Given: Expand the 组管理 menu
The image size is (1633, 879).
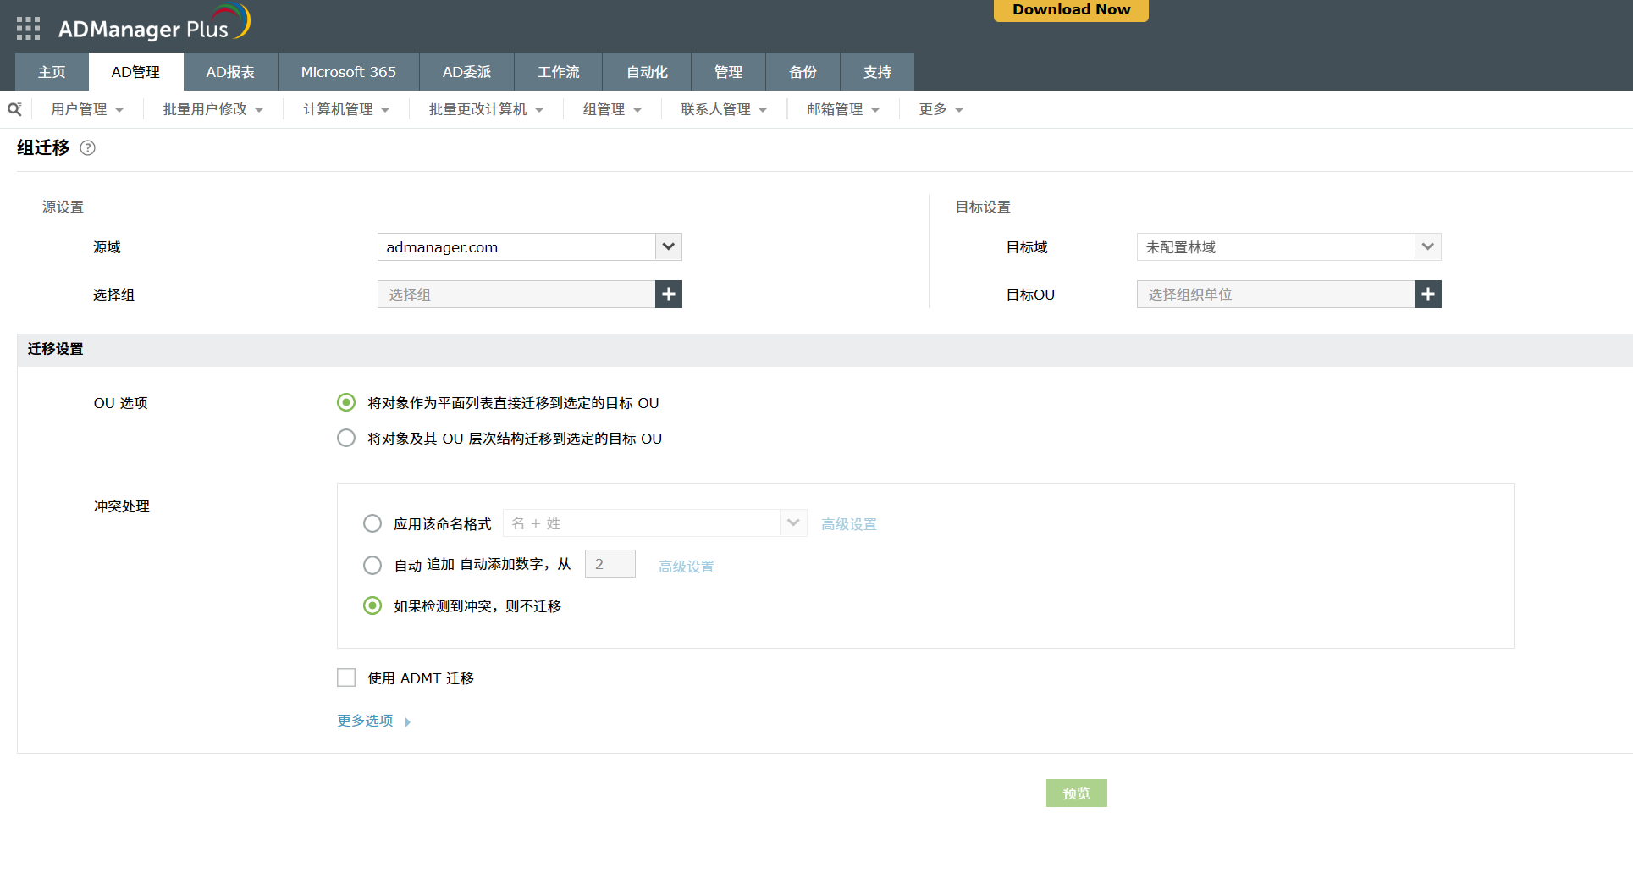Looking at the screenshot, I should point(612,109).
